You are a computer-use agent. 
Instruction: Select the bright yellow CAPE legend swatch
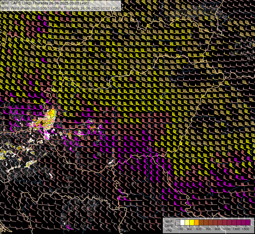point(192,222)
